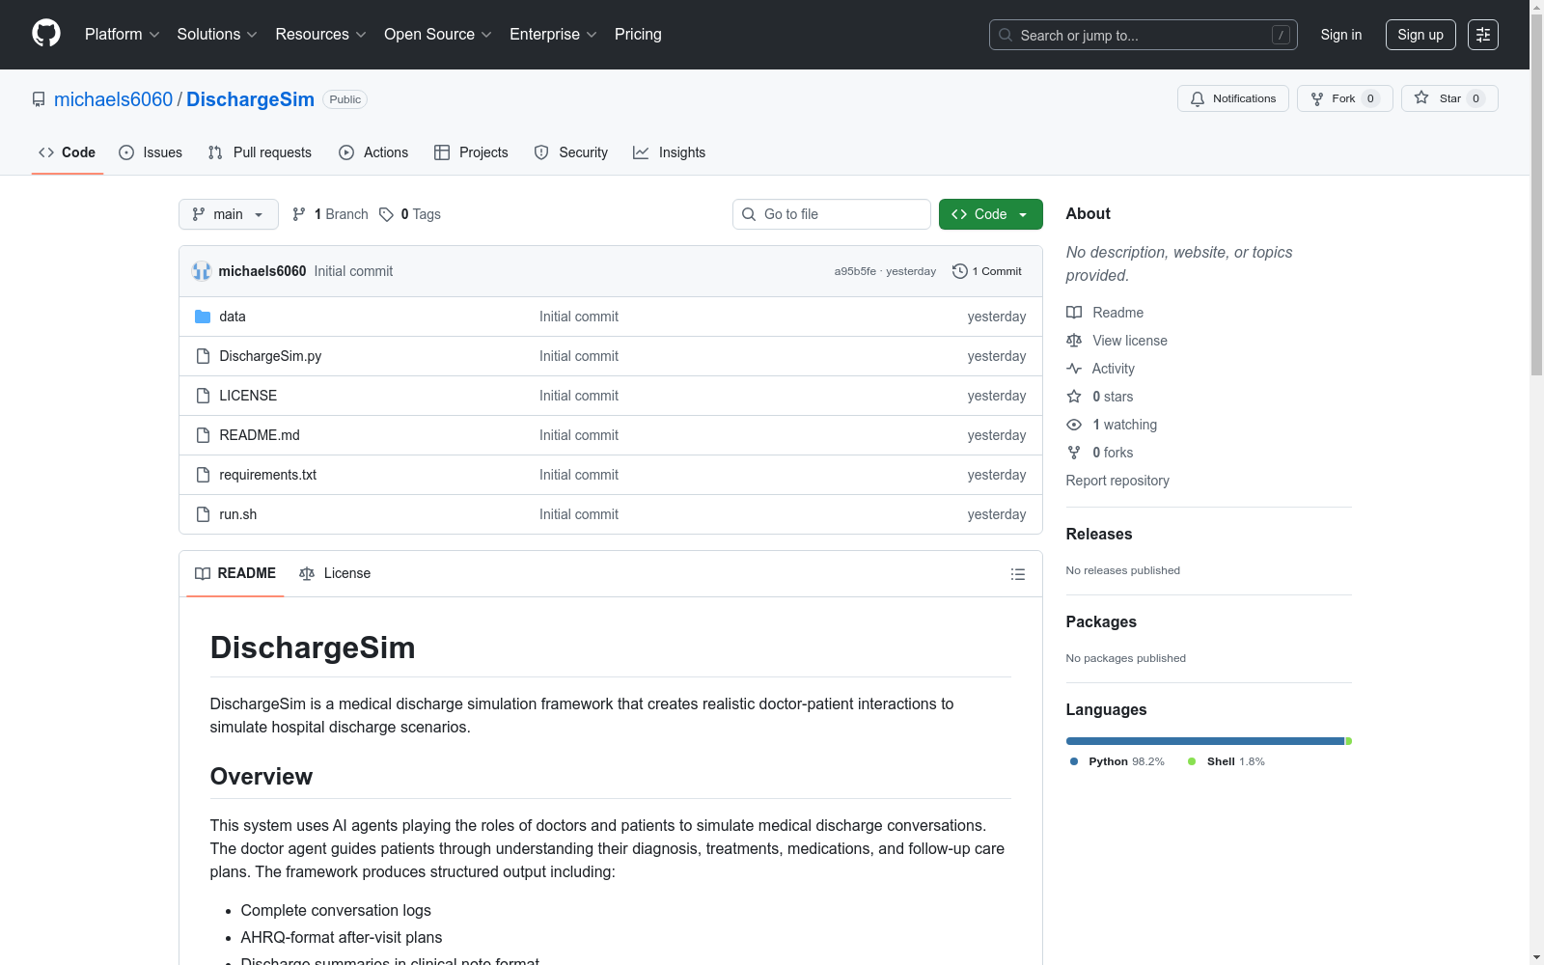This screenshot has height=965, width=1544.
Task: Open the Packages heading link
Action: pos(1101,621)
